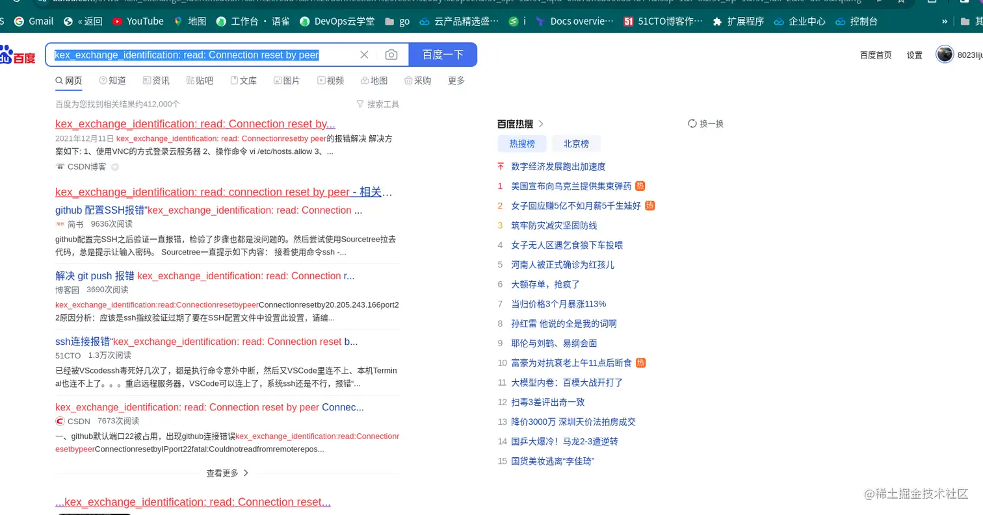Screen dimensions: 983x515
Task: Switch to the 图片 tab
Action: [x=287, y=81]
